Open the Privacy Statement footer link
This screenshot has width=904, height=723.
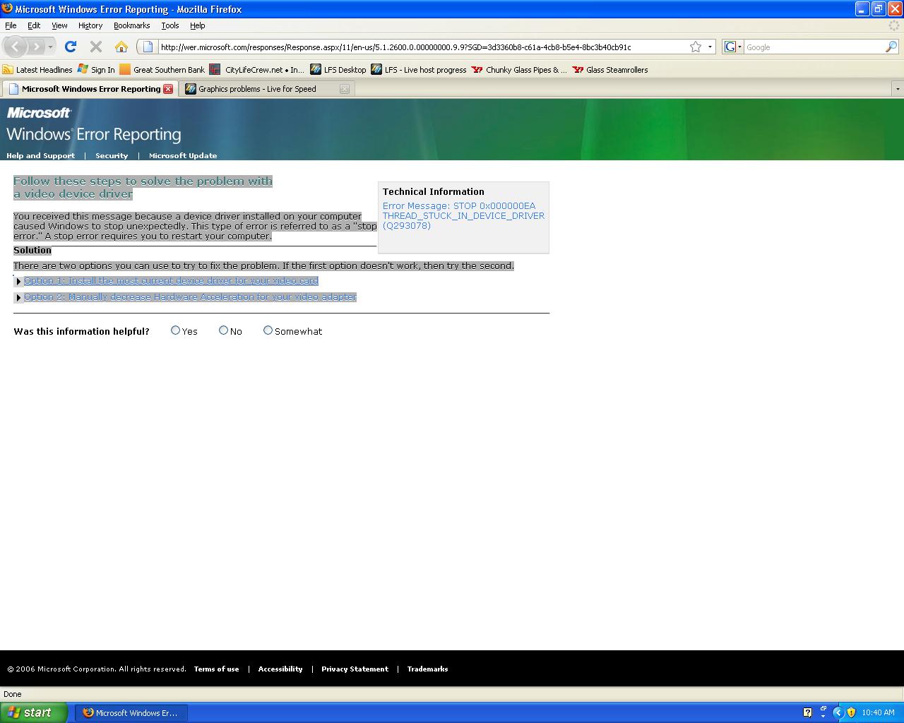click(x=355, y=669)
